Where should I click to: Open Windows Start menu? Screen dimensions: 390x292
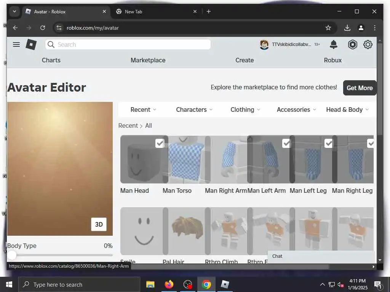(9, 284)
